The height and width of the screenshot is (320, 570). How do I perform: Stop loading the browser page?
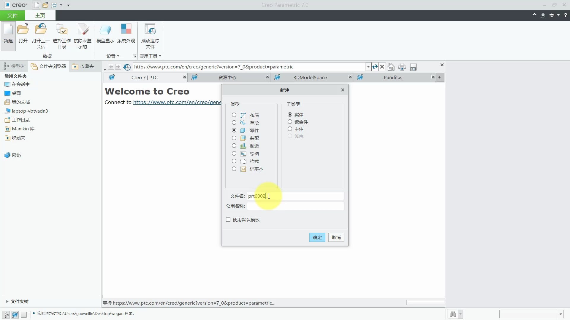point(382,67)
